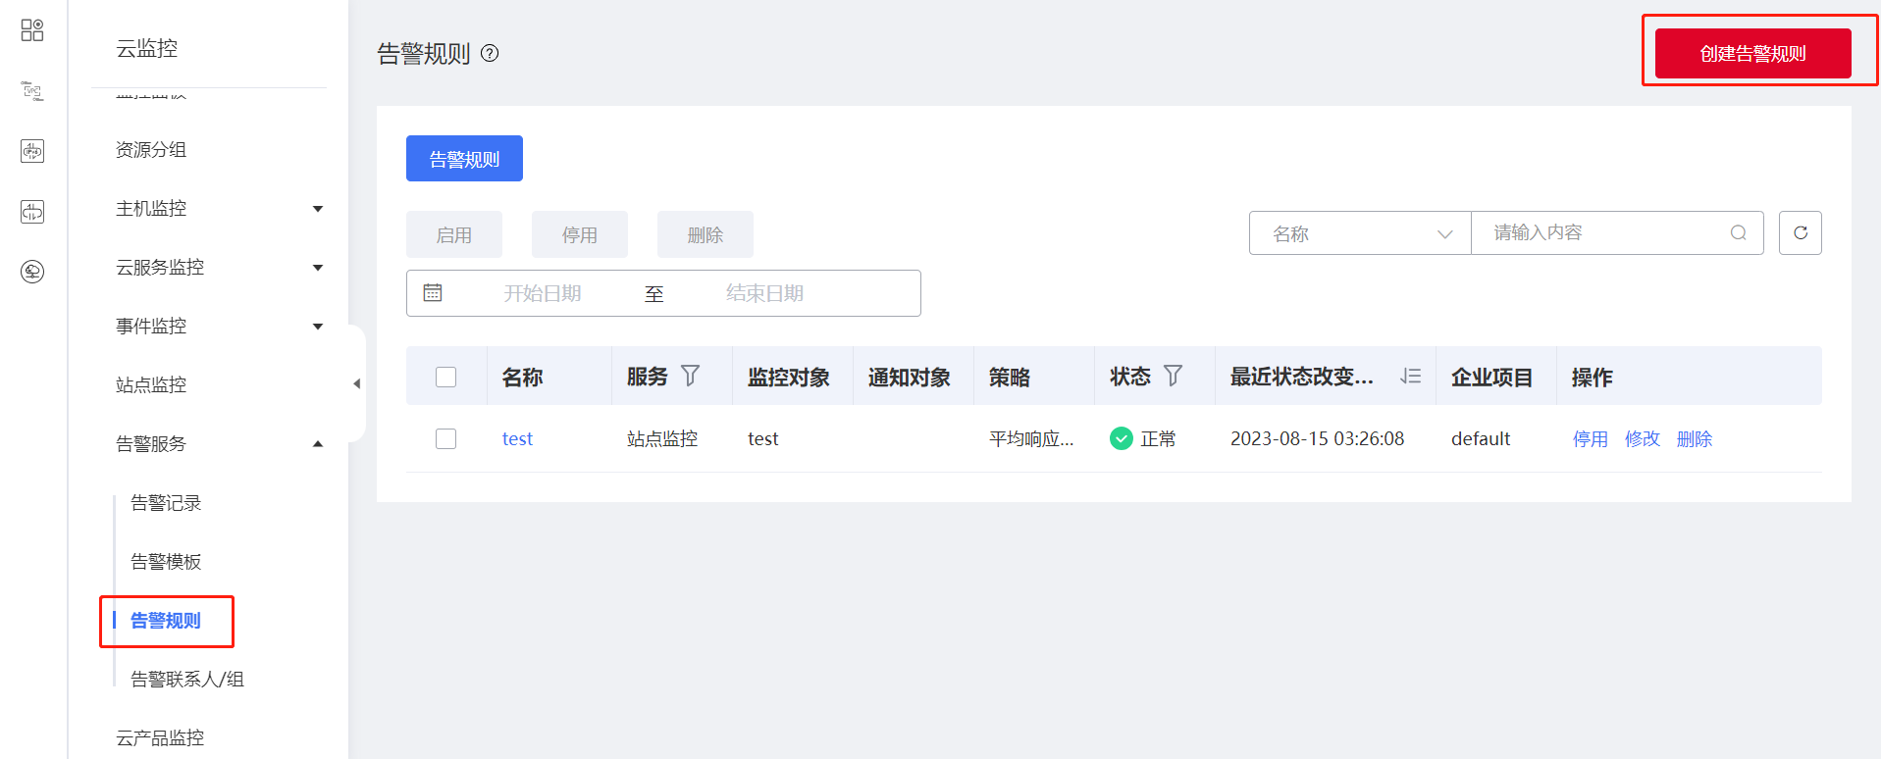Viewport: 1881px width, 759px height.
Task: Open the 名称 search-type dropdown
Action: 1359,233
